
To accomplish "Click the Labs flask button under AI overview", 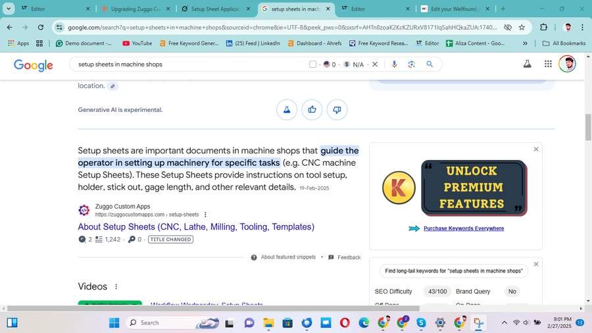I will click(287, 109).
